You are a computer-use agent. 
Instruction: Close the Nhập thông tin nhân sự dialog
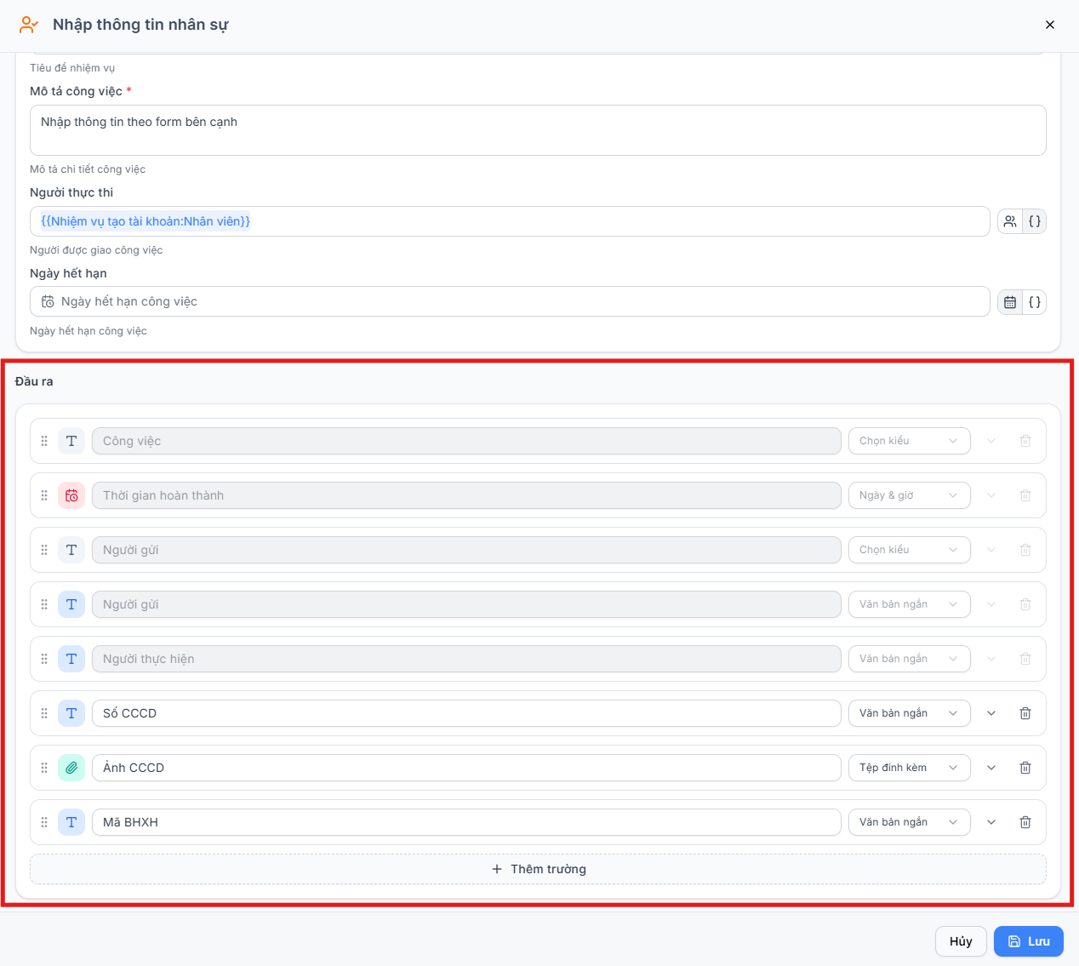pyautogui.click(x=1050, y=25)
